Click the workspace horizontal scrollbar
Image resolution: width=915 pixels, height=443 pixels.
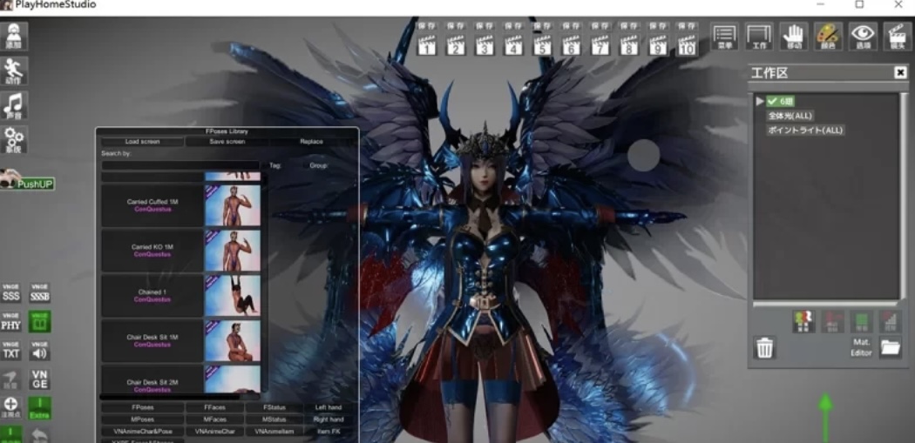(826, 305)
